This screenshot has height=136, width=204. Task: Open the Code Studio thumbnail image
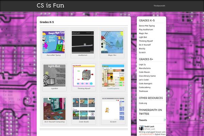tap(84, 109)
